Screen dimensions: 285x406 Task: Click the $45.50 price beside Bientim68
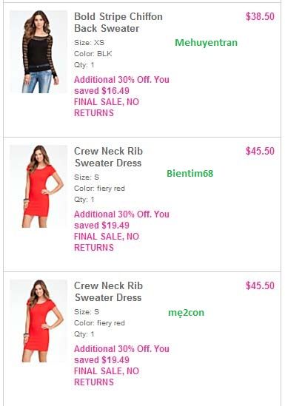point(260,151)
